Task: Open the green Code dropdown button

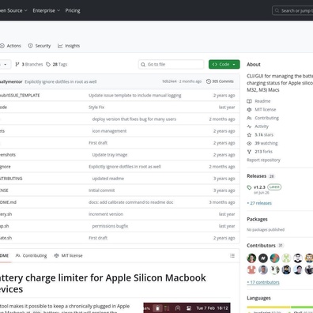Action: (x=224, y=64)
